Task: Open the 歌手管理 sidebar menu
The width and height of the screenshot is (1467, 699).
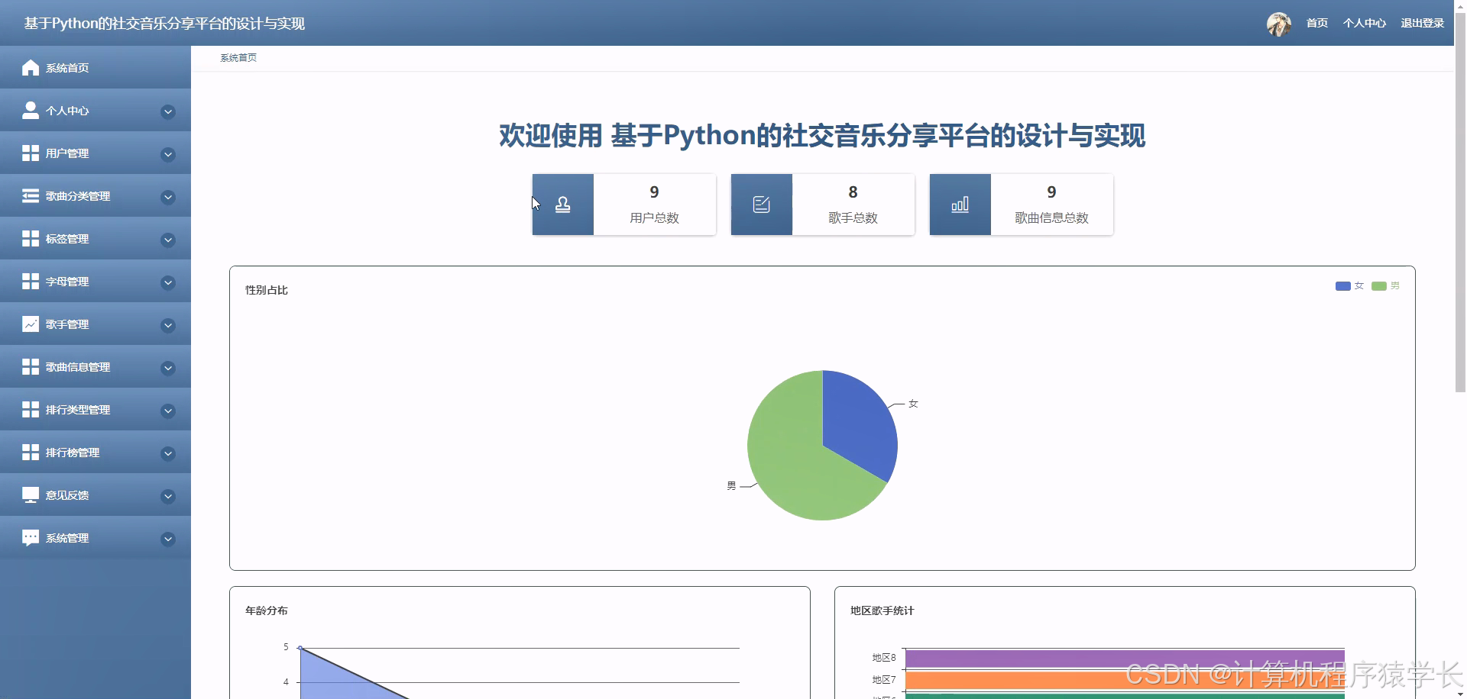Action: [96, 324]
